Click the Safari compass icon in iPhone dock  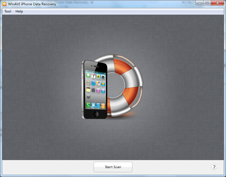click(98, 106)
